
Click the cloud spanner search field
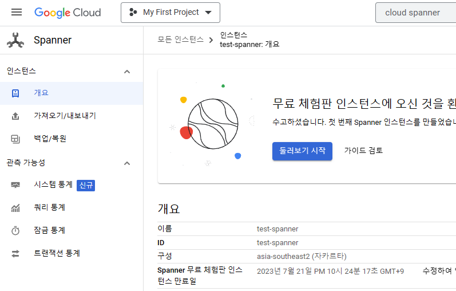tap(416, 13)
